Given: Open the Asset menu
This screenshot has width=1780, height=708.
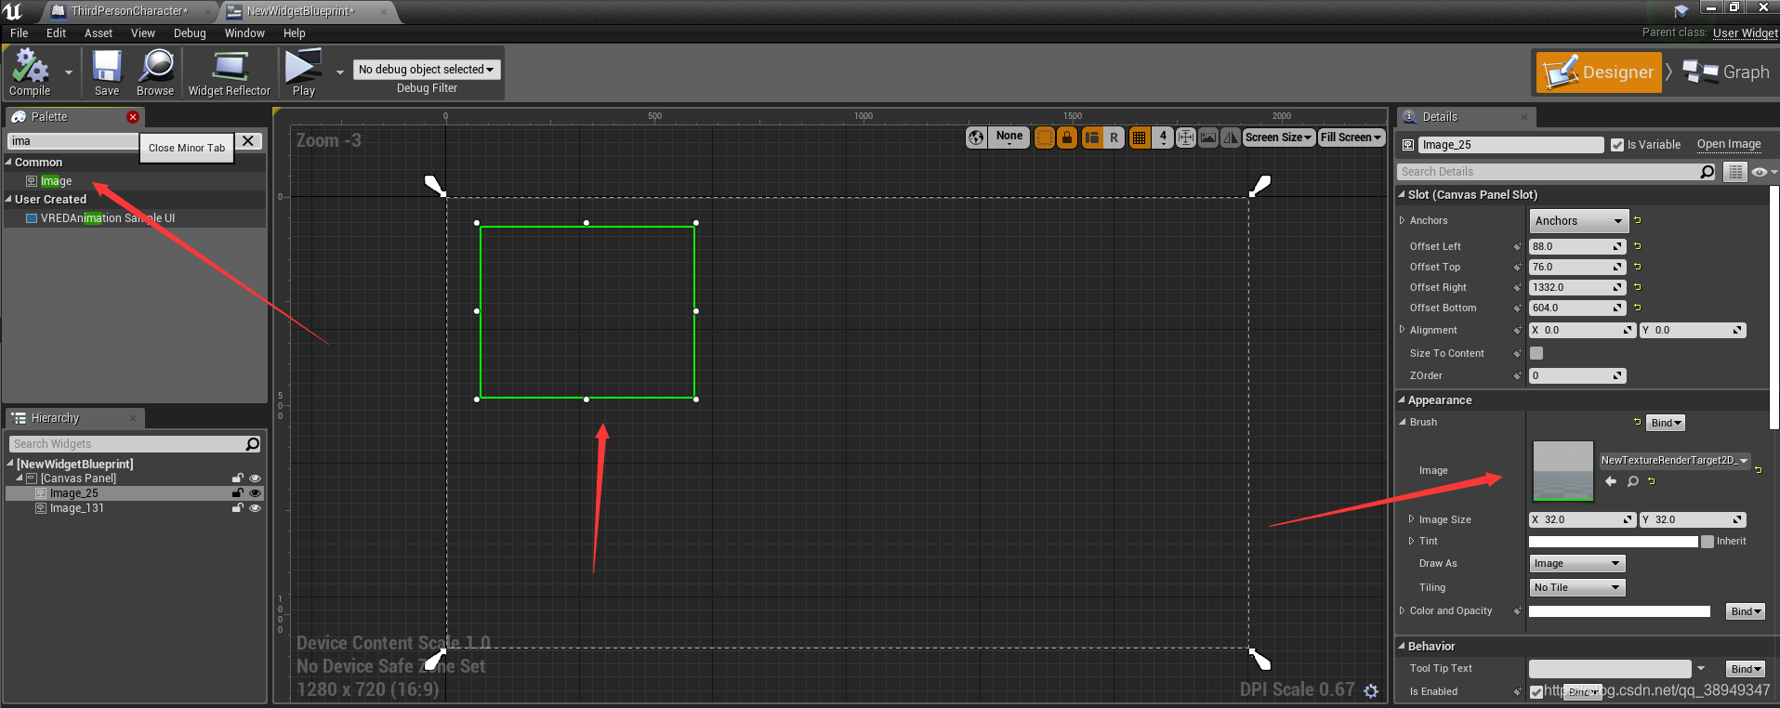Looking at the screenshot, I should point(99,33).
